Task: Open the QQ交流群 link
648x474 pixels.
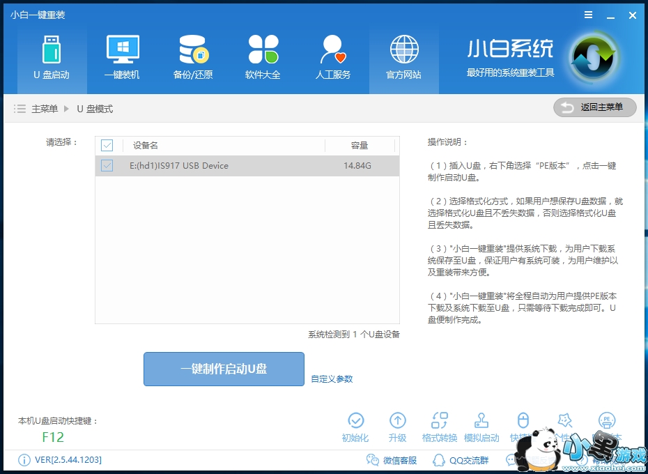Action: pyautogui.click(x=461, y=460)
